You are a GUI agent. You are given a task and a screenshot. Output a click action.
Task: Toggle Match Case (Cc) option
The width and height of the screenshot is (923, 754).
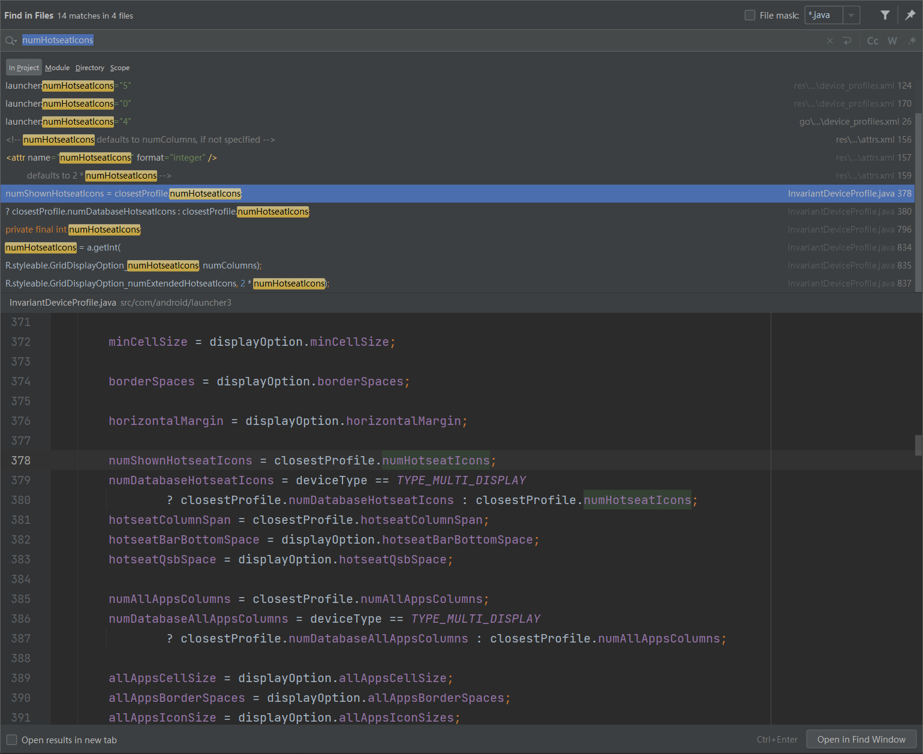[x=873, y=41]
